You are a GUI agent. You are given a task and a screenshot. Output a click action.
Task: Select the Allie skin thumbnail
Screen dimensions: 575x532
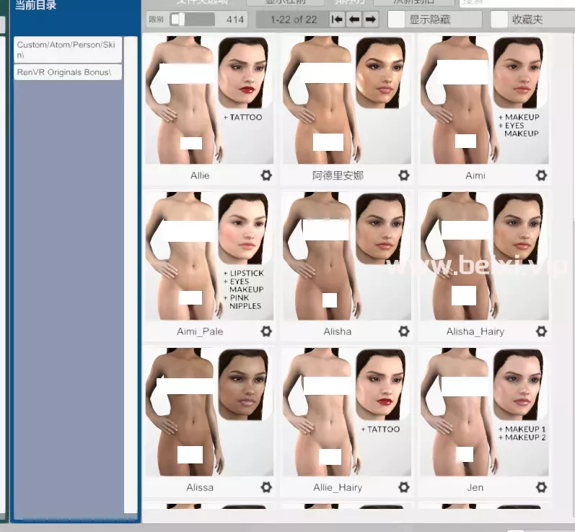209,100
